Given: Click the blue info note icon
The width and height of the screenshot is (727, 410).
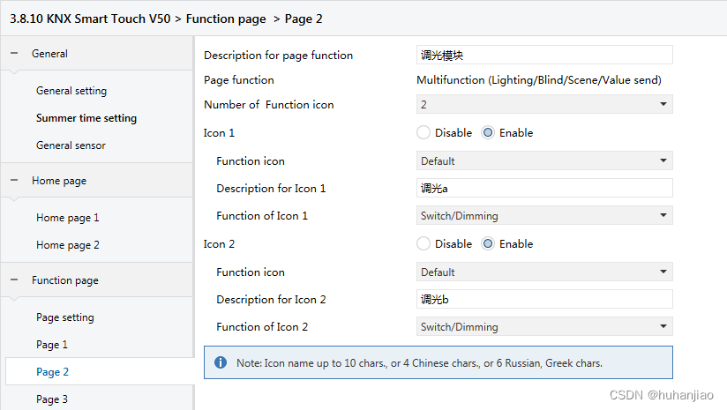Looking at the screenshot, I should click(221, 362).
